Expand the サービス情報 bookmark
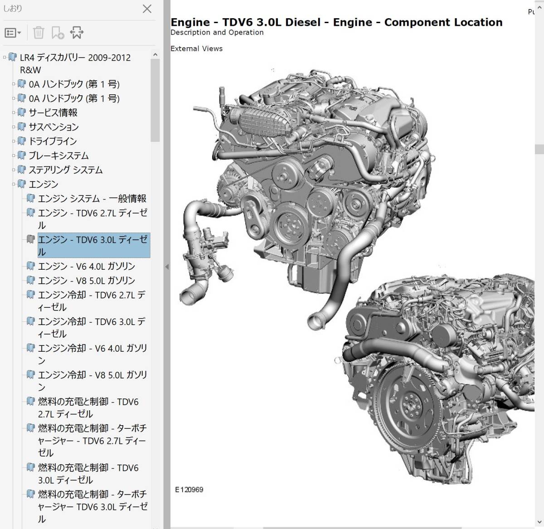 (14, 112)
